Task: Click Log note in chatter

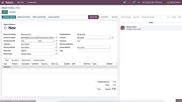Action: pos(136,17)
